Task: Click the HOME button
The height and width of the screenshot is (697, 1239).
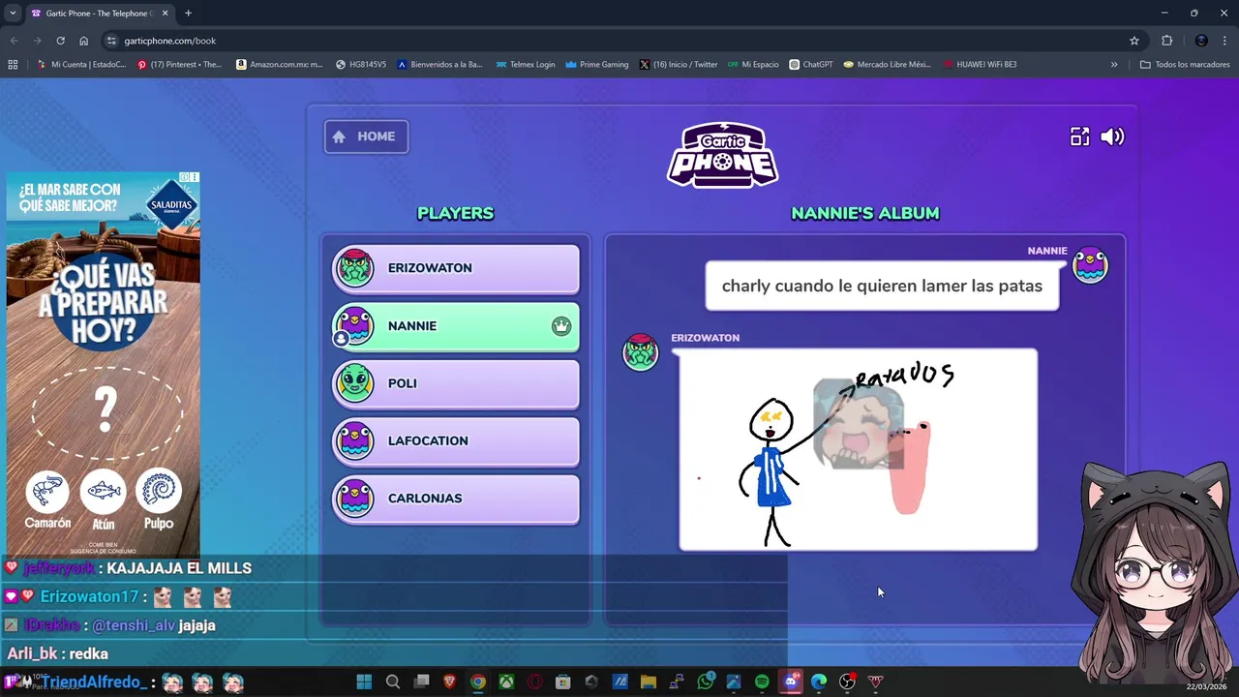Action: [x=366, y=136]
